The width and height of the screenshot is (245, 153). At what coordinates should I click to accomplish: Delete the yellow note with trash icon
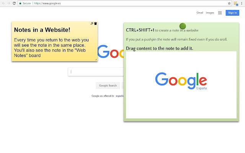click(95, 23)
